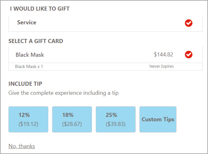
Task: Select the Service gift type label
Action: point(27,22)
